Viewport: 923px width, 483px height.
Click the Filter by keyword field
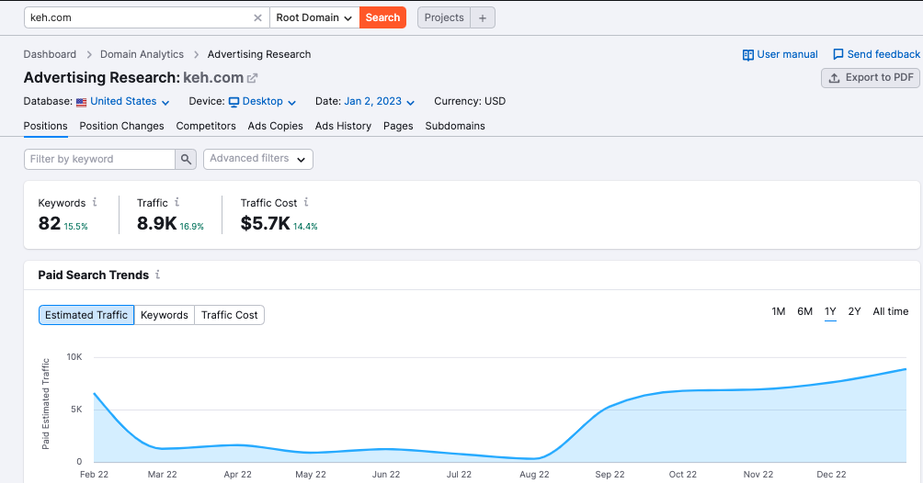click(x=99, y=159)
